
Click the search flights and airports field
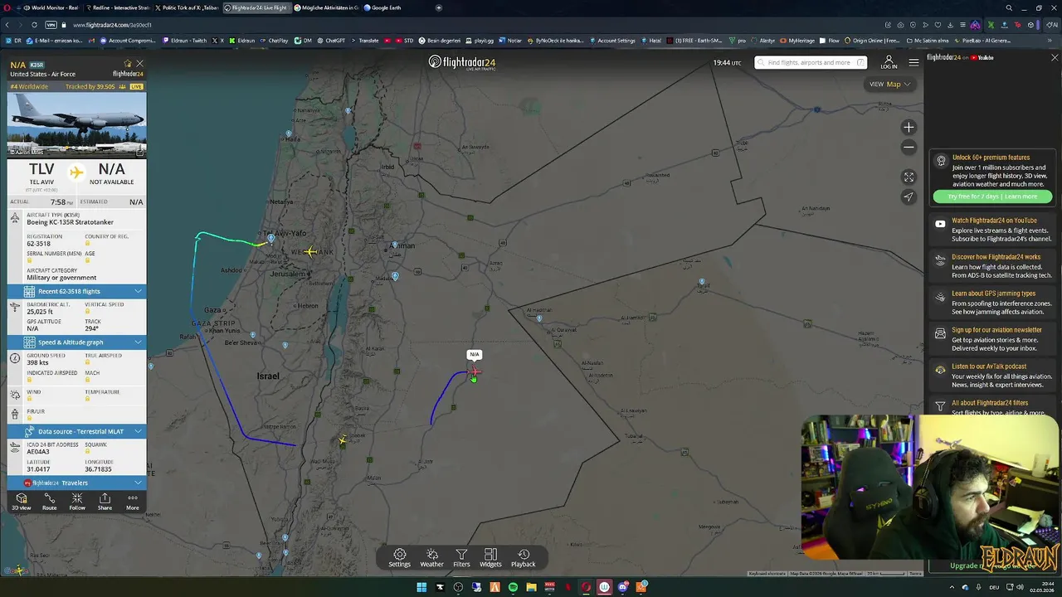811,62
